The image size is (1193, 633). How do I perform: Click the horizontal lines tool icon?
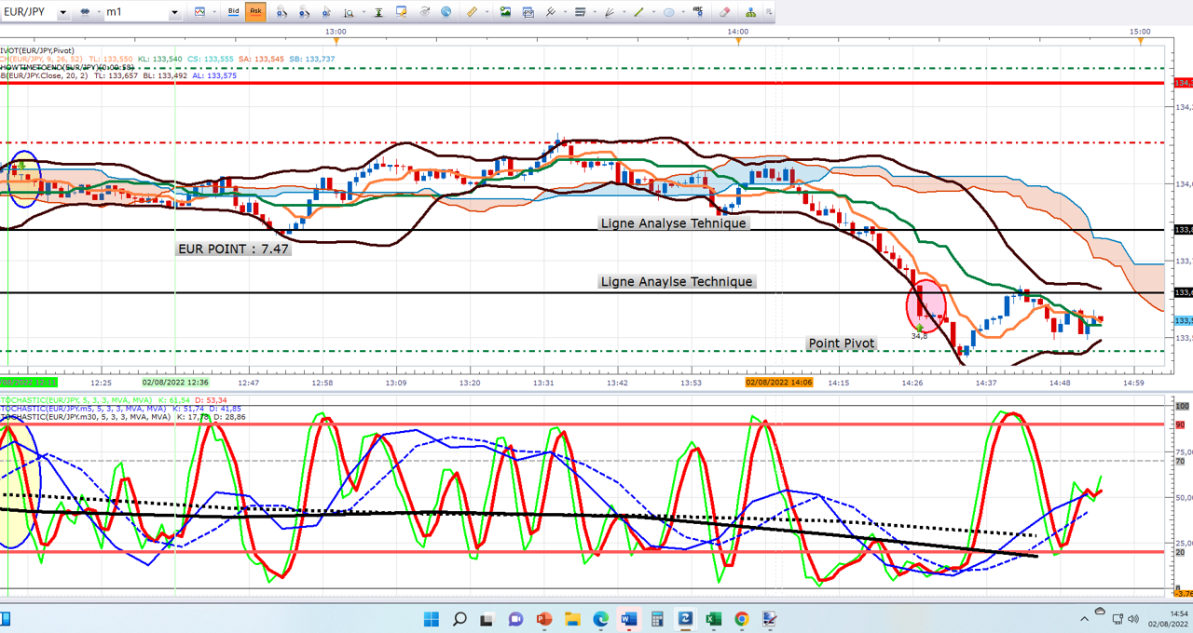[579, 12]
